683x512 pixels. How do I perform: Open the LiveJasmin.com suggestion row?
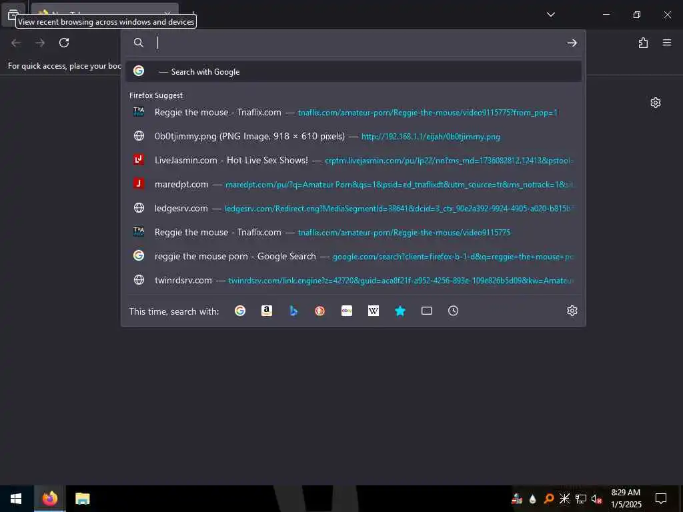(x=354, y=160)
